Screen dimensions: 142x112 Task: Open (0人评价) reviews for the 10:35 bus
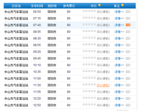tap(103, 72)
